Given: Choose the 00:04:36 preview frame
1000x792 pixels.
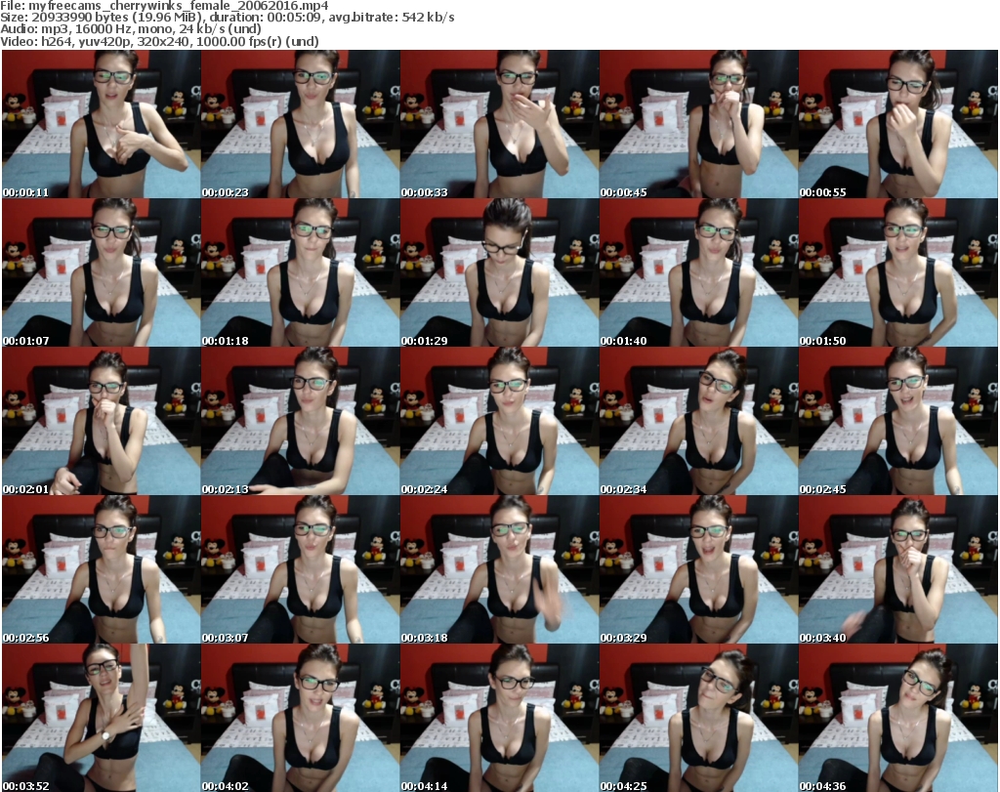Looking at the screenshot, I should click(897, 718).
